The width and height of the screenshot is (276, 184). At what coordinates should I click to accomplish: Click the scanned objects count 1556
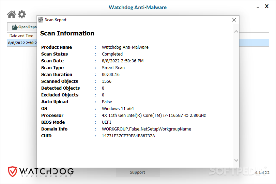[107, 81]
